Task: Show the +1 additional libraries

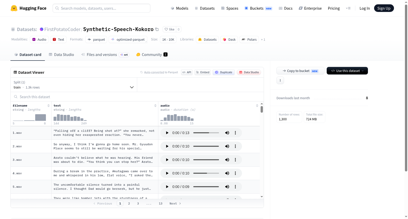Action: coord(263,39)
